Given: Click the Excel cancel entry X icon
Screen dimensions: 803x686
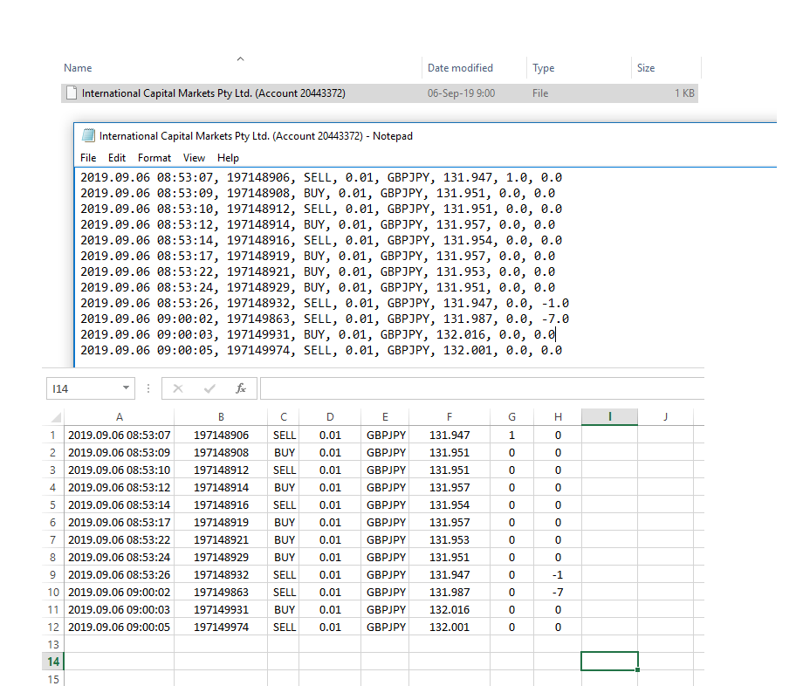Looking at the screenshot, I should pyautogui.click(x=178, y=388).
